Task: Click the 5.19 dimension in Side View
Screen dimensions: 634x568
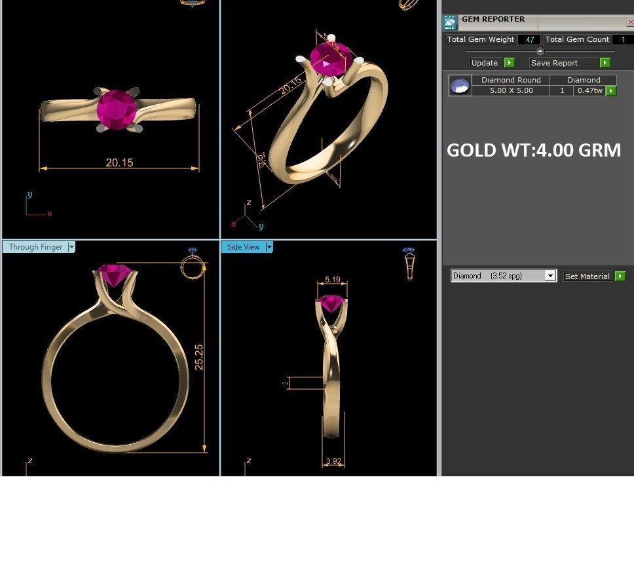Action: pos(332,279)
